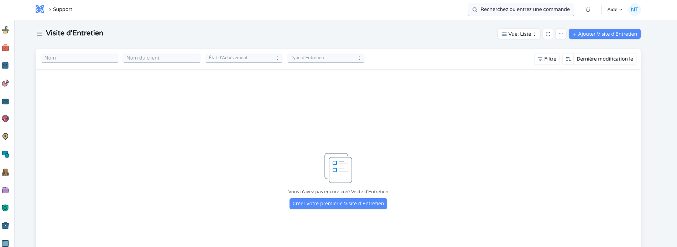Open the shield icon sidebar module

(5, 208)
